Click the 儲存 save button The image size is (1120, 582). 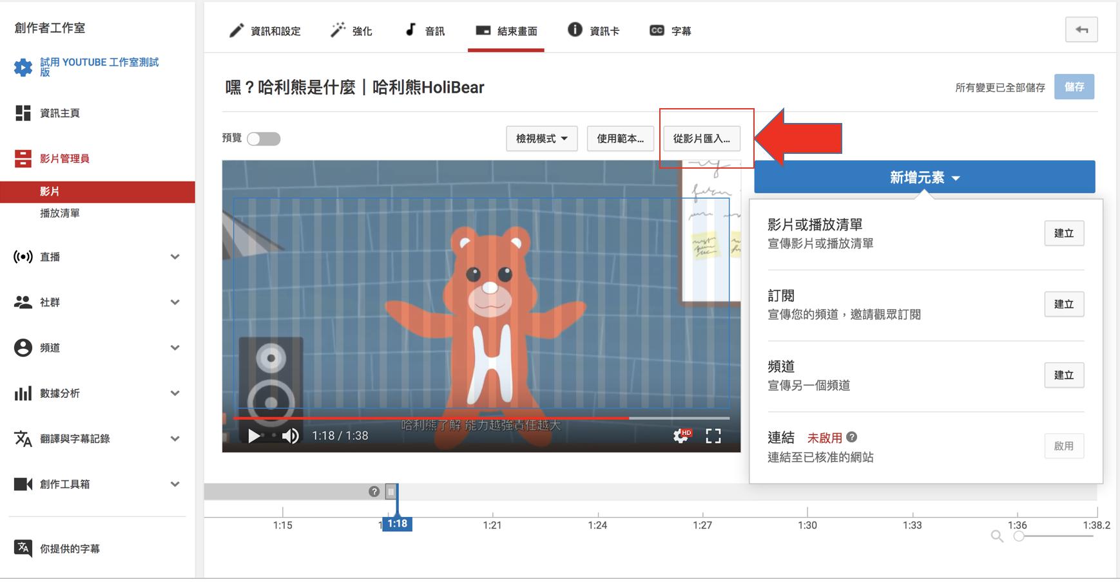[1074, 87]
